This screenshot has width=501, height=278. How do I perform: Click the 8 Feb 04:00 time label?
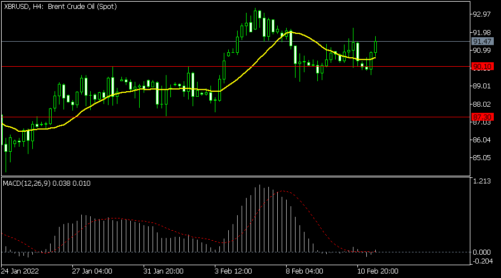(304, 271)
